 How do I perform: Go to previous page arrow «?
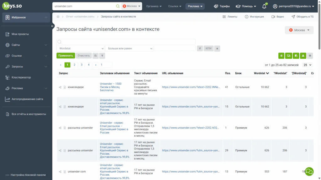tap(61, 65)
